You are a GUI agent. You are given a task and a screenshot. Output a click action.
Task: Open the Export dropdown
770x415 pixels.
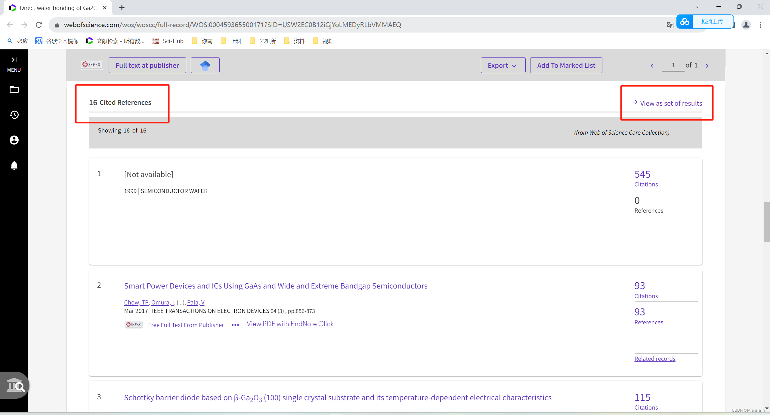coord(503,65)
